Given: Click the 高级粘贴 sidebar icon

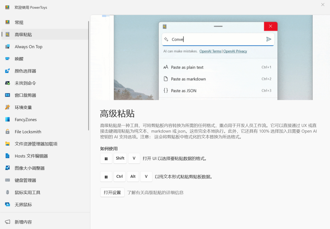Looking at the screenshot, I should pos(8,35).
